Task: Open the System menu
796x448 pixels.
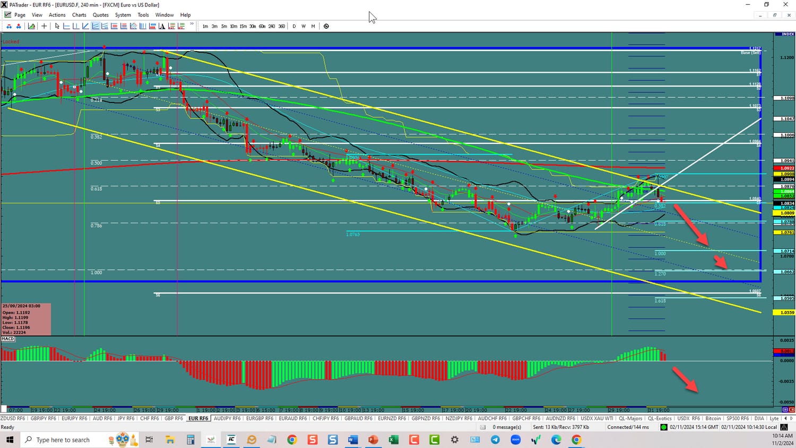Action: [x=123, y=15]
